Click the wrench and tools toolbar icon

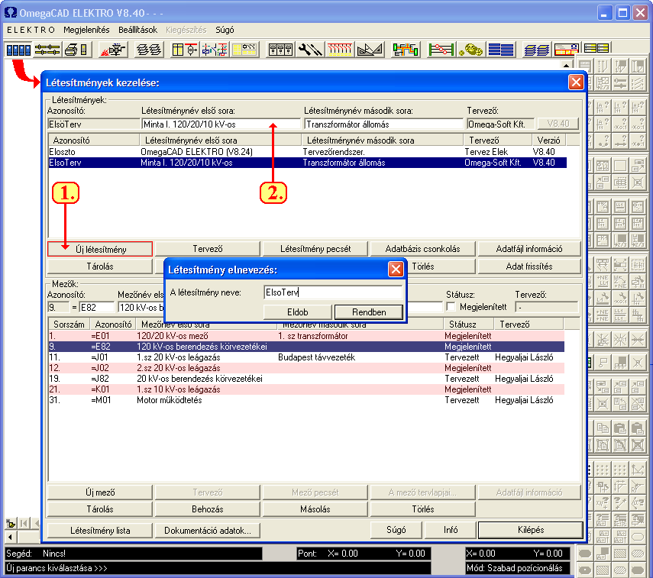coord(310,50)
